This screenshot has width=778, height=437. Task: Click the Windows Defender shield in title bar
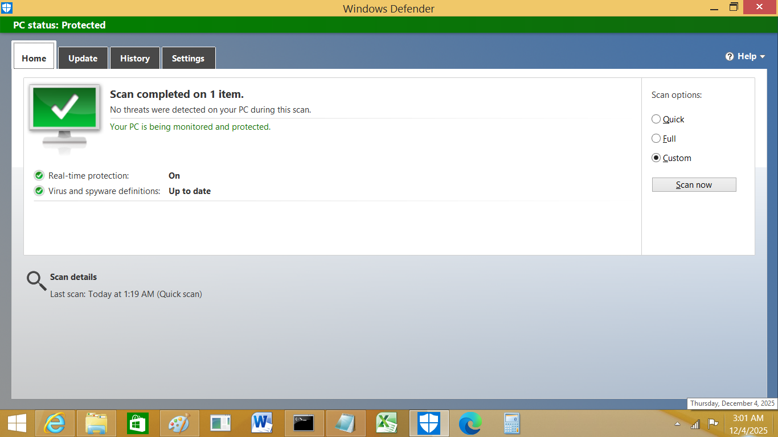[x=7, y=8]
